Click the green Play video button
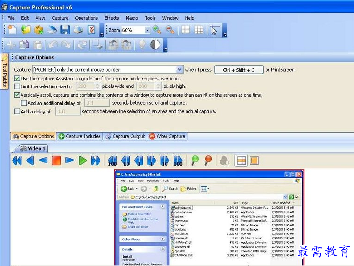Viewport: 354px width, 266px height. coord(82,160)
